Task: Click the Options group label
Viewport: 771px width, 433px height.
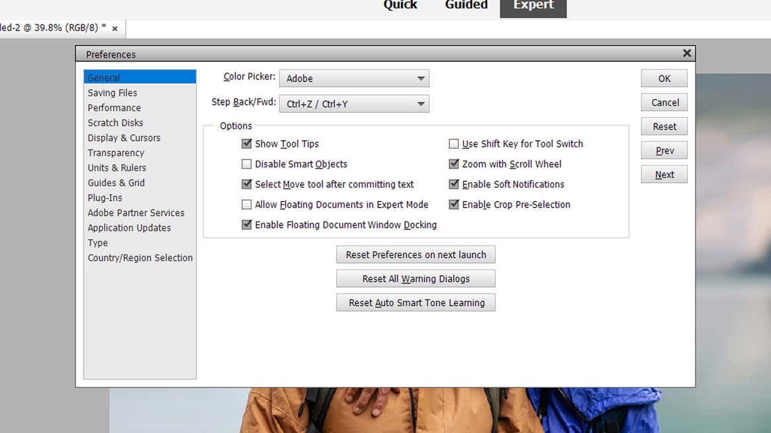Action: pos(236,126)
